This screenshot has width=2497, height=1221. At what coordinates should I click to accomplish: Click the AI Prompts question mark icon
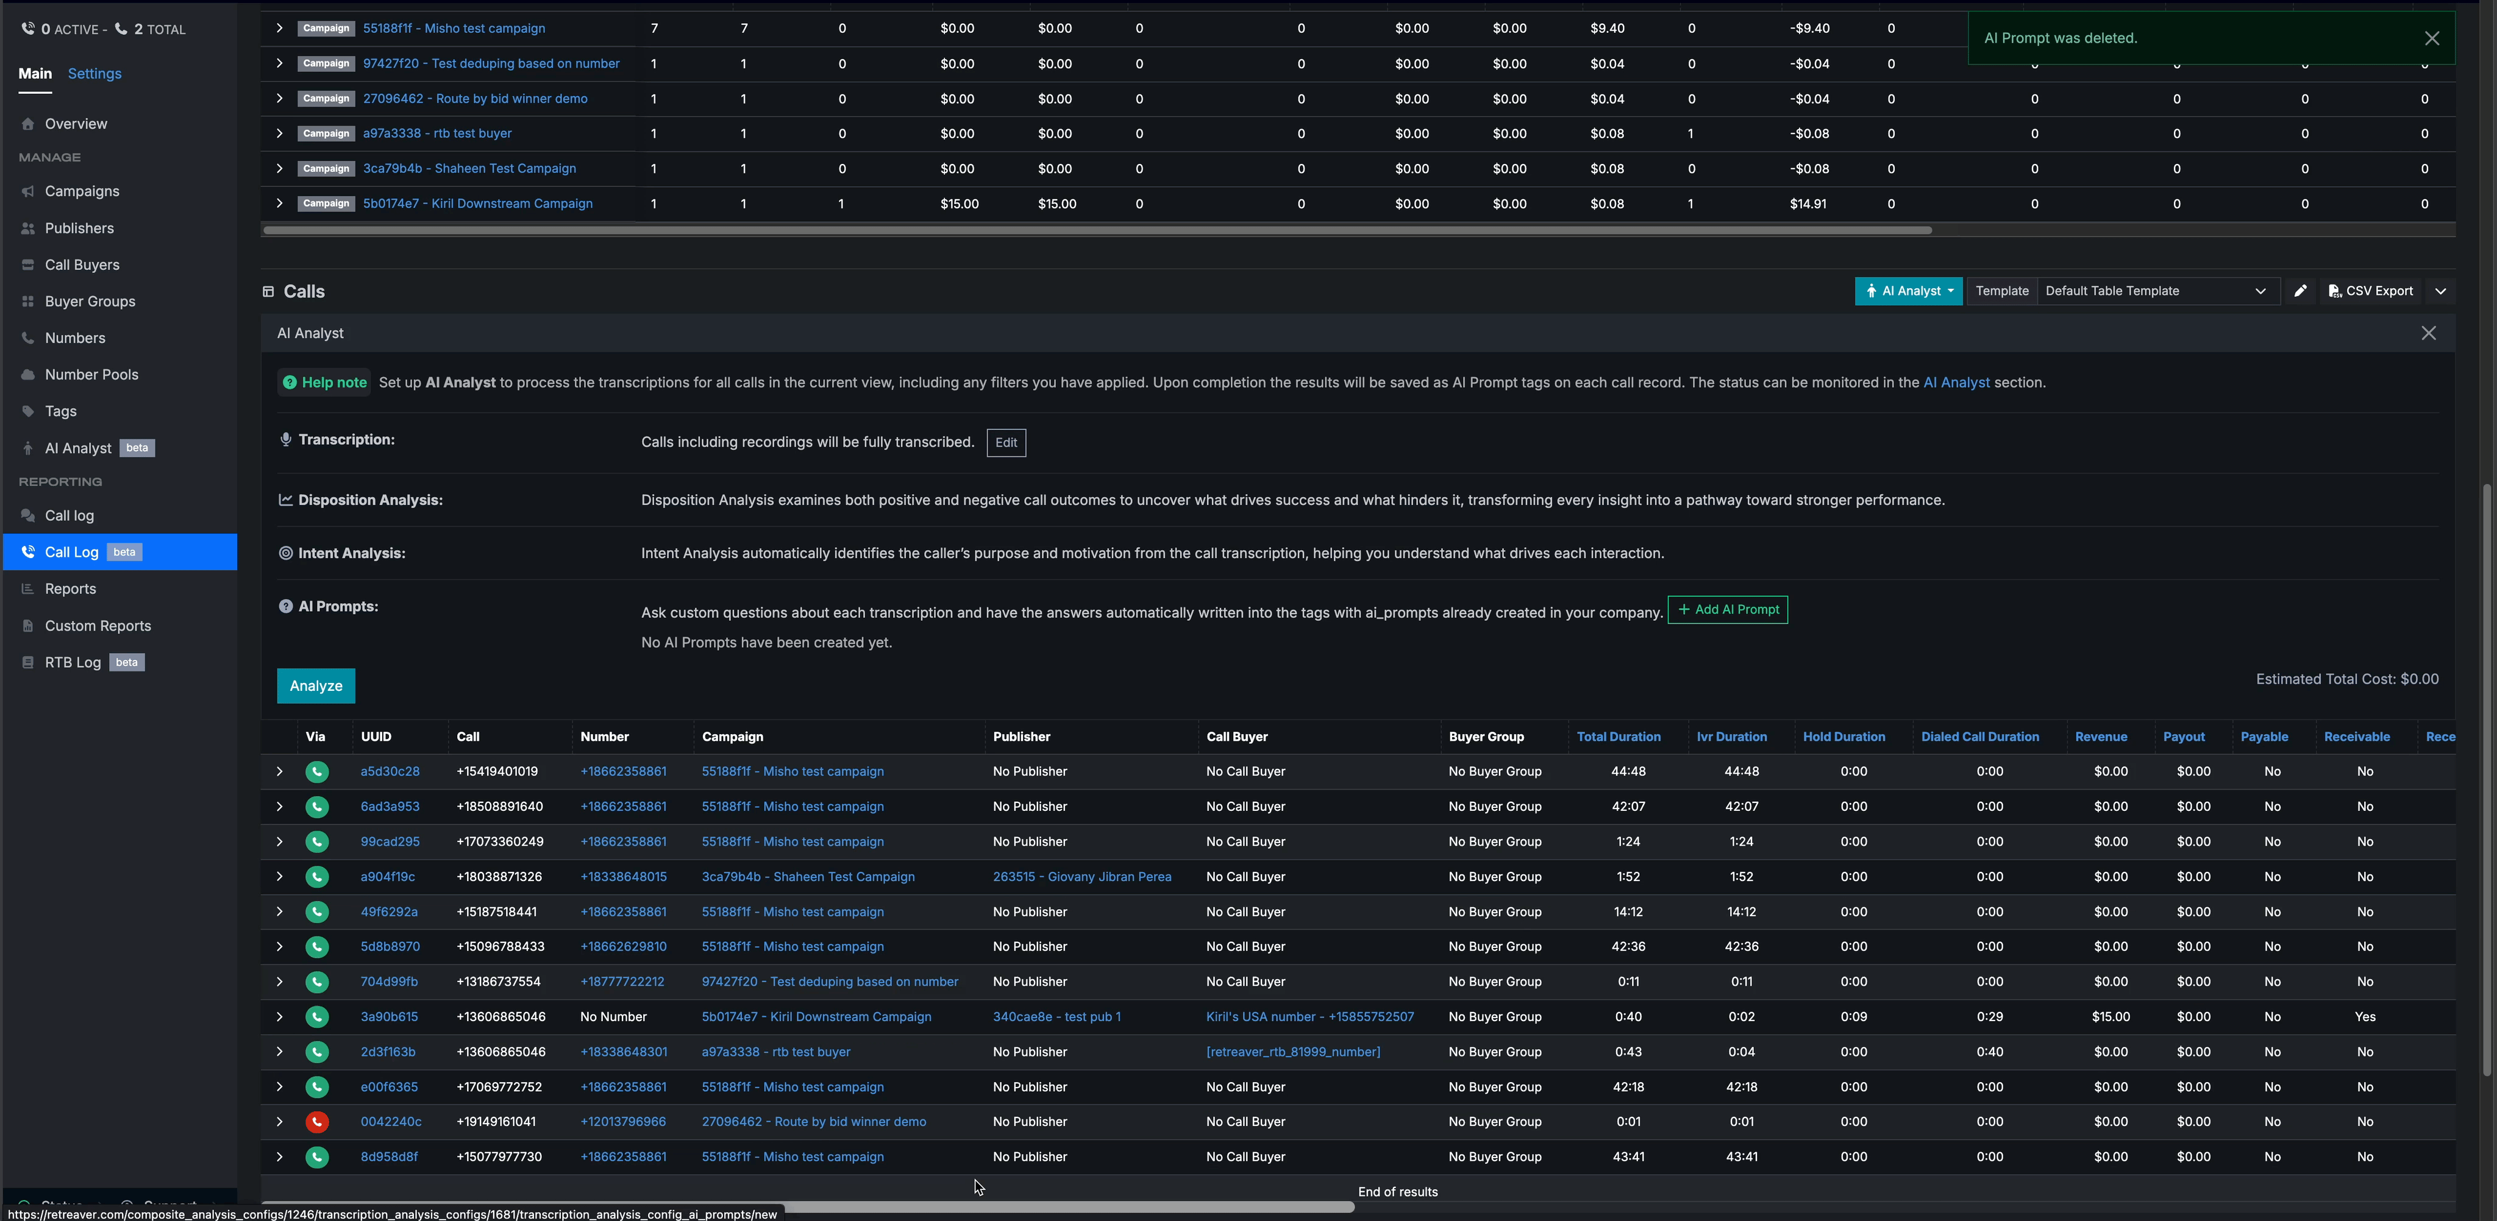click(285, 607)
